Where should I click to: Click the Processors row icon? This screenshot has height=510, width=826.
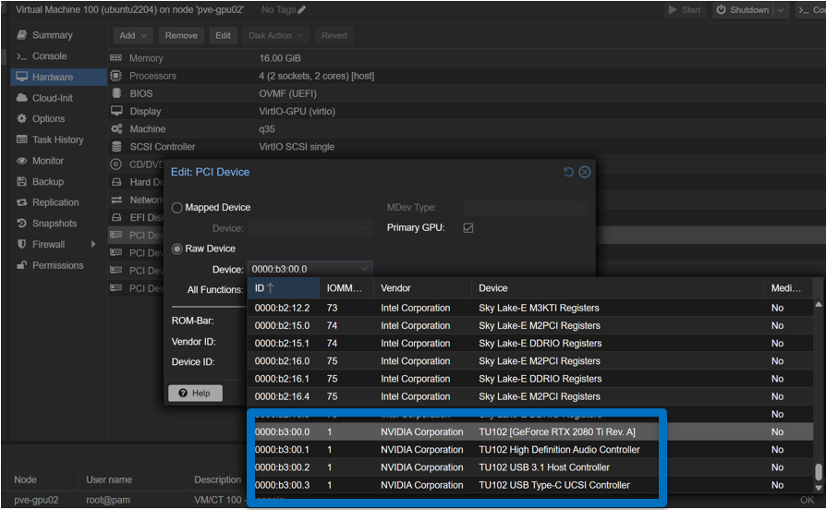tap(116, 76)
